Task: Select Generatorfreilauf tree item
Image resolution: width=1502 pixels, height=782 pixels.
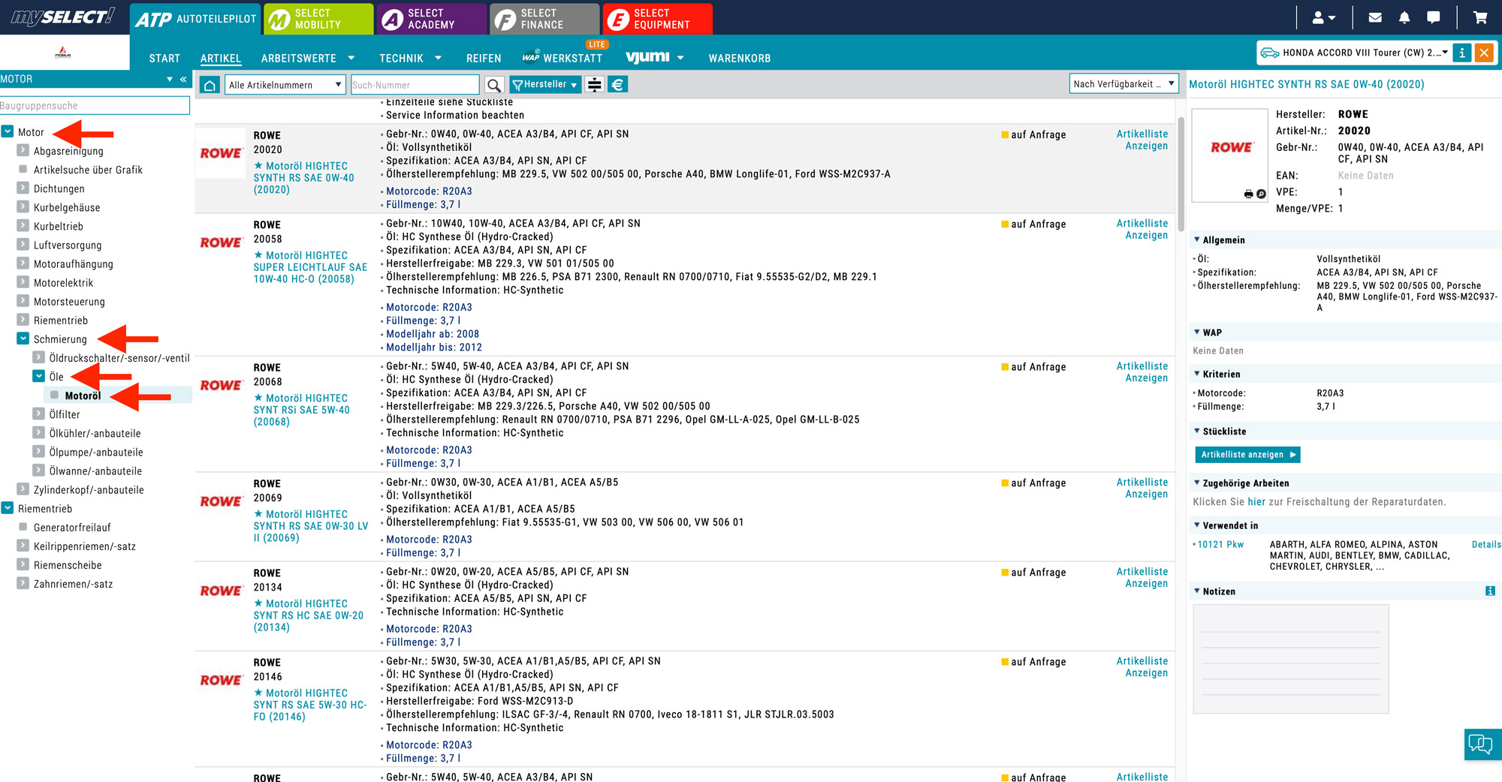Action: coord(72,528)
